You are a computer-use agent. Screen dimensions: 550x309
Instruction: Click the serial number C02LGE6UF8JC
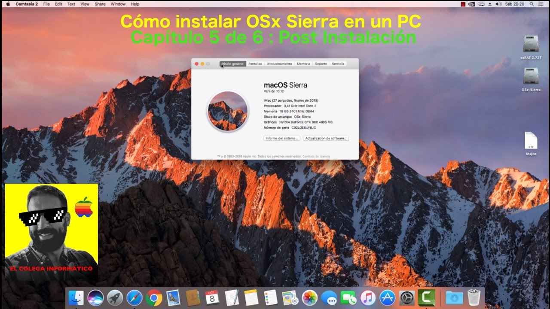coord(304,127)
